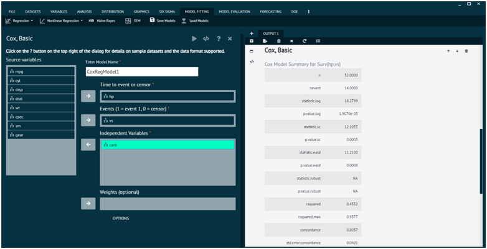This screenshot has height=249, width=487.
Task: Show code for the Cox output
Action: (252, 61)
